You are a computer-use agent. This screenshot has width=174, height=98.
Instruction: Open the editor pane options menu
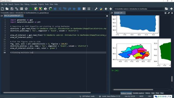point(107,16)
